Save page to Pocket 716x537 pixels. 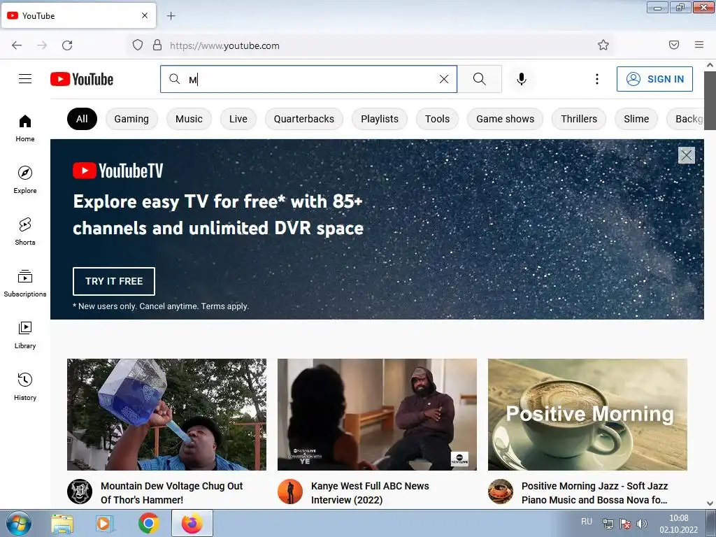[x=674, y=45]
